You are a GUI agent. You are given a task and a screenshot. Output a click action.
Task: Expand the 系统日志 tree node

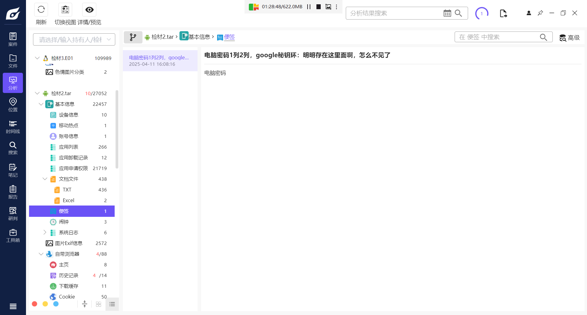point(45,232)
